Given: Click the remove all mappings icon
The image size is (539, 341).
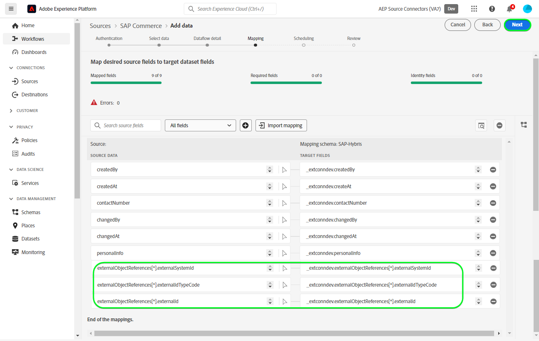Looking at the screenshot, I should 499,126.
